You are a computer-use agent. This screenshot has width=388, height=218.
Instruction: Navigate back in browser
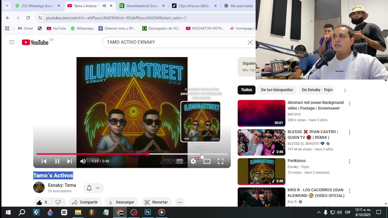coord(8,18)
